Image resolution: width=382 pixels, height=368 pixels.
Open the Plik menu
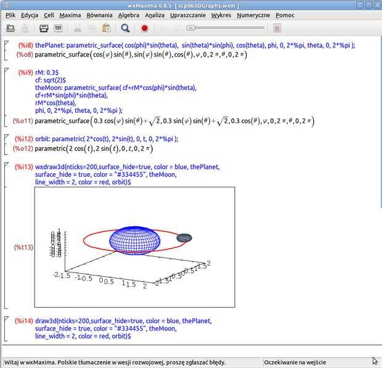coord(10,15)
